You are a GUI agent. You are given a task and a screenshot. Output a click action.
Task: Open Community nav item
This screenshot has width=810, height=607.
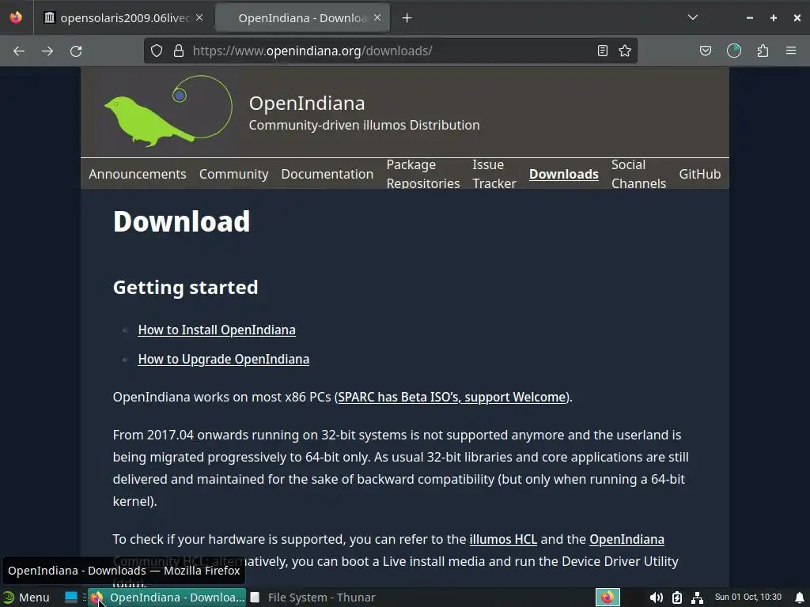click(233, 174)
